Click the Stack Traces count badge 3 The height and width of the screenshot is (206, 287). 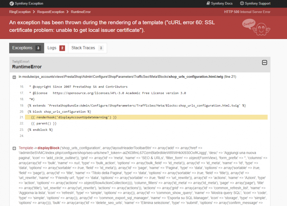[x=101, y=48]
